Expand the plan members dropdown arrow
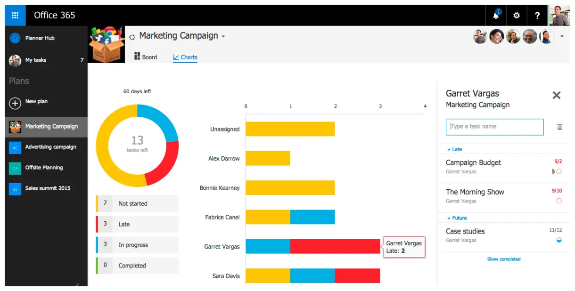Image resolution: width=575 pixels, height=291 pixels. click(x=562, y=36)
